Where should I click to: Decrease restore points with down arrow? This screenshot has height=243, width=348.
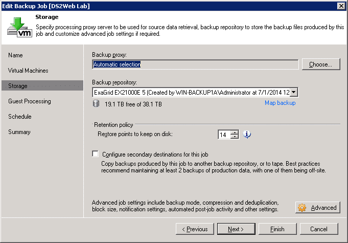coord(235,137)
